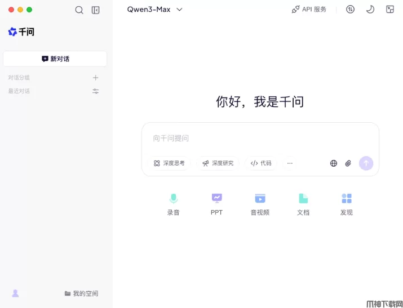The width and height of the screenshot is (403, 308).
Task: Open the PPT tool
Action: 217,204
